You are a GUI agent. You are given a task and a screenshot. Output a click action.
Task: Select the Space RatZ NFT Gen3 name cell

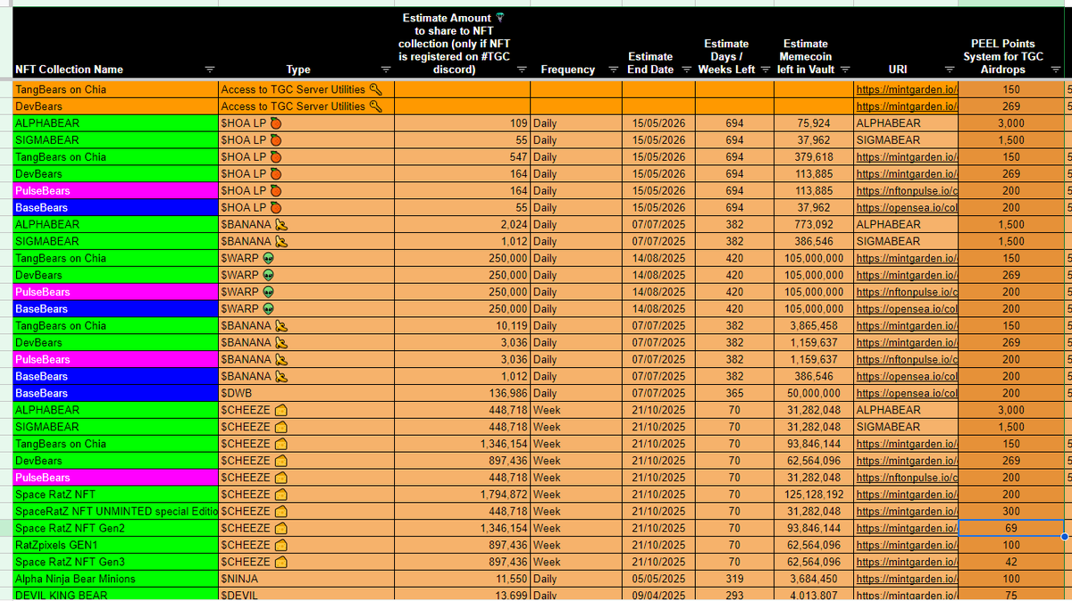pyautogui.click(x=115, y=563)
